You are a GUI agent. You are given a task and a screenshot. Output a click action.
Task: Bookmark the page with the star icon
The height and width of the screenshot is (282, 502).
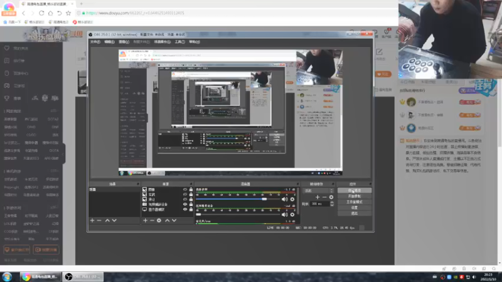68,13
